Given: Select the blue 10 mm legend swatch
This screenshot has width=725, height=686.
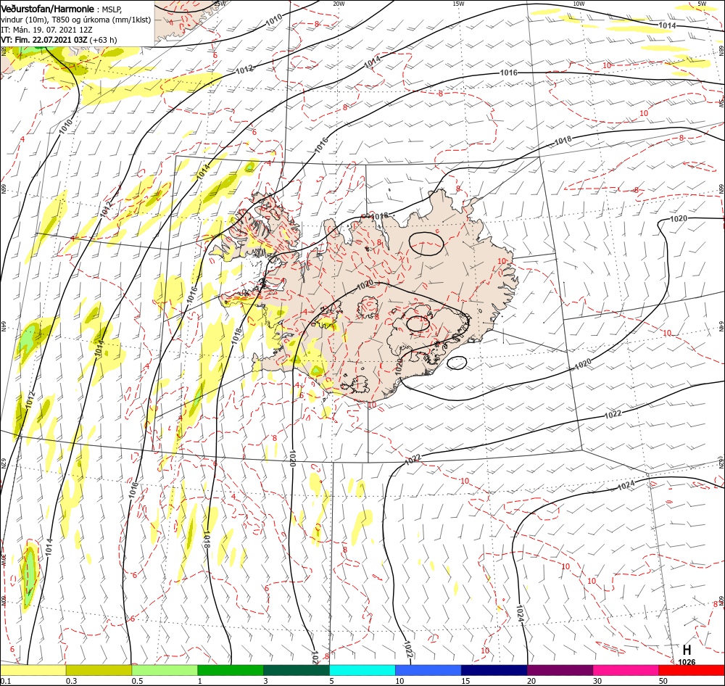Looking at the screenshot, I should 428,670.
